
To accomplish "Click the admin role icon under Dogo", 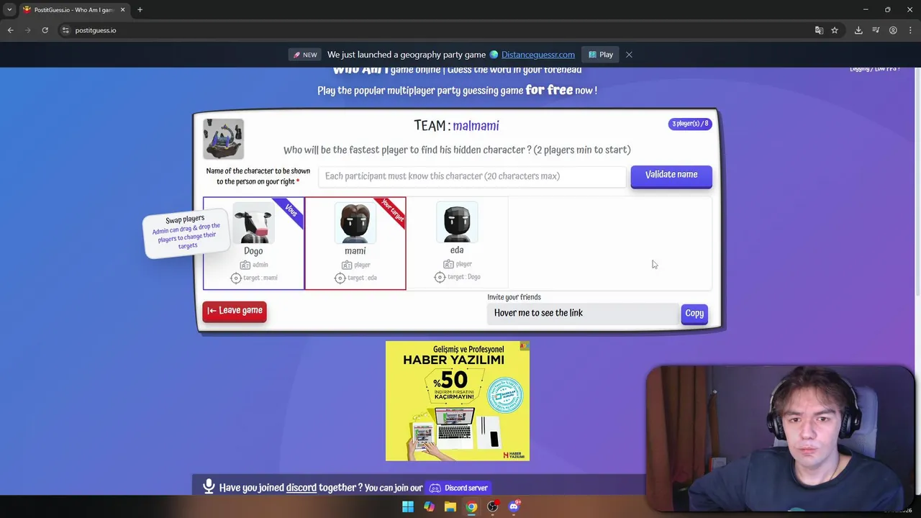I will click(x=245, y=265).
